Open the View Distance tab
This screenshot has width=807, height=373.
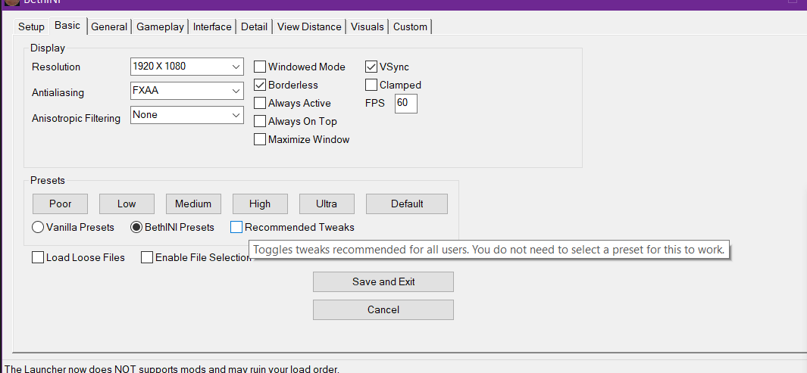(309, 26)
